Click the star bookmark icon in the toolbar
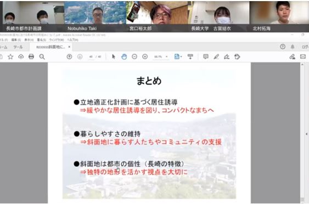This screenshot has width=309, height=204. [10, 57]
